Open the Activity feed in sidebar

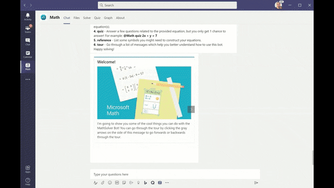click(28, 16)
